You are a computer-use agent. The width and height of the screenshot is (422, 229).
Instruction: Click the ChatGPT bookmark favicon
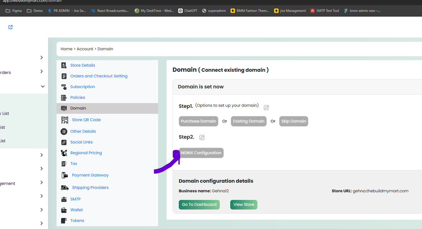(x=180, y=11)
